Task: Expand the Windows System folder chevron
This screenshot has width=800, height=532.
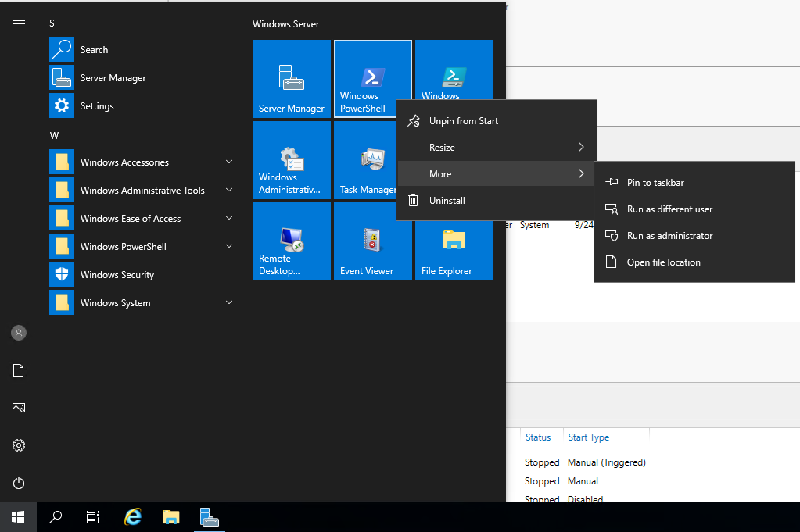Action: [x=229, y=302]
